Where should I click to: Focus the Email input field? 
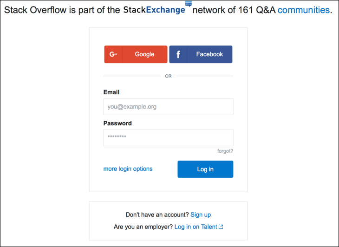(x=168, y=107)
